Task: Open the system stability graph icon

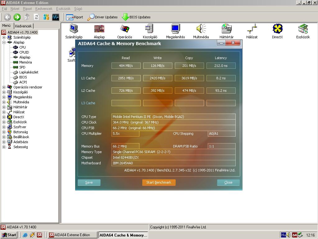Action: pos(56,17)
